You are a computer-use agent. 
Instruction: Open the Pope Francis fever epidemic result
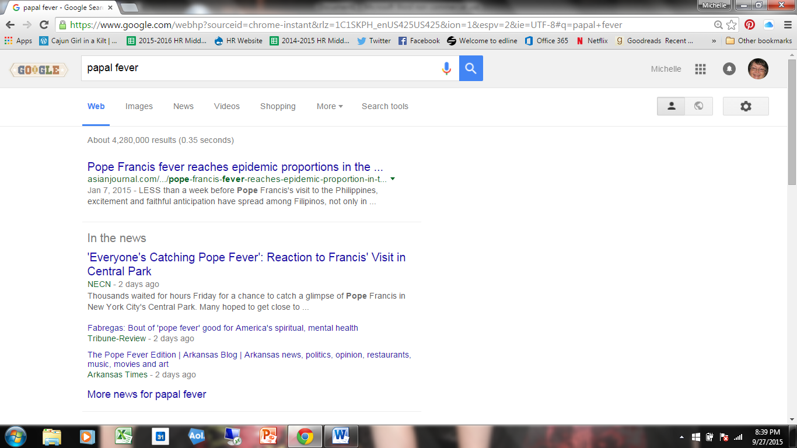tap(235, 167)
